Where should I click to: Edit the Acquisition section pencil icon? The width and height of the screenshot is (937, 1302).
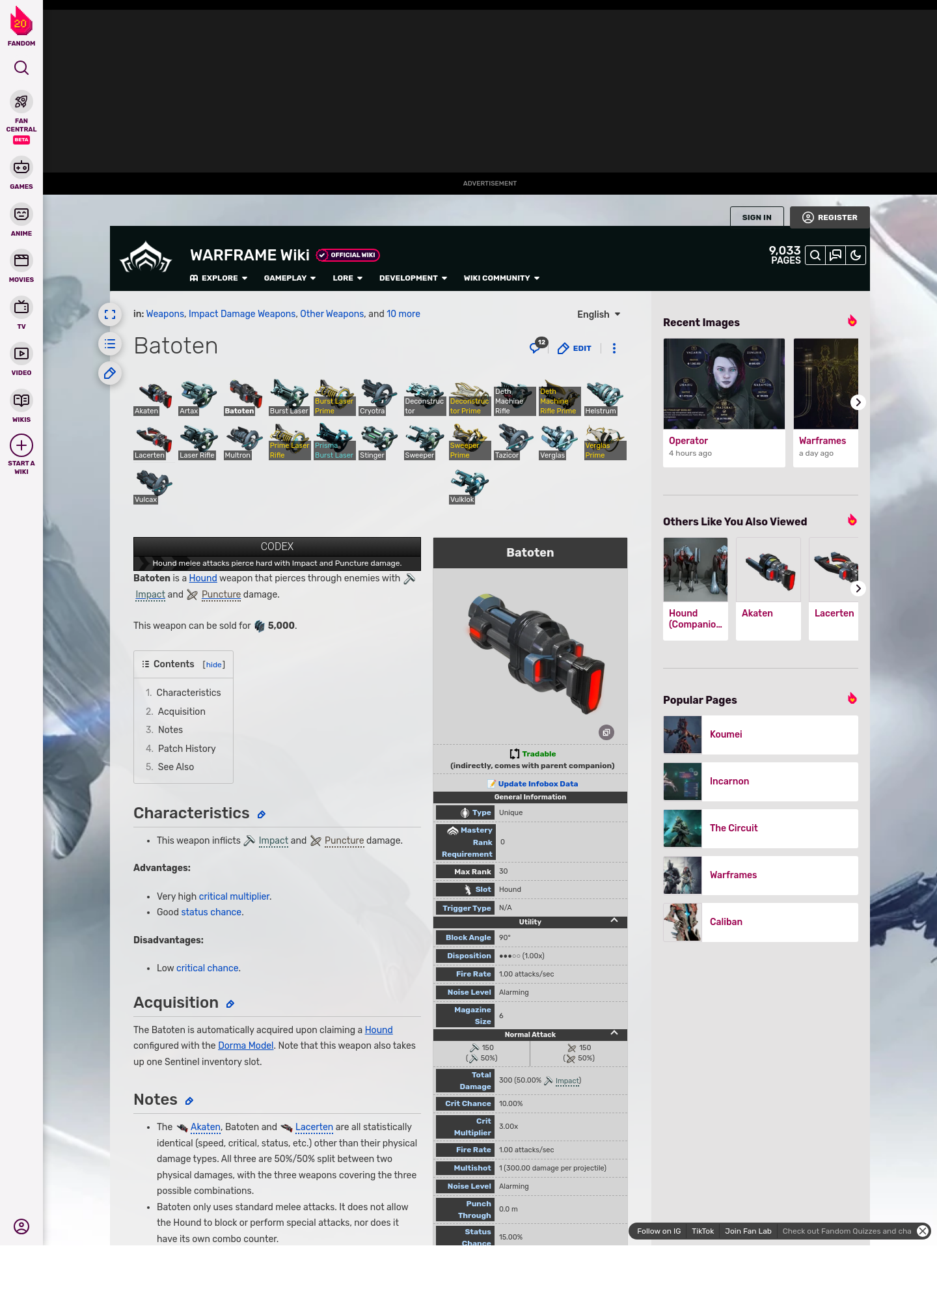(x=230, y=1004)
